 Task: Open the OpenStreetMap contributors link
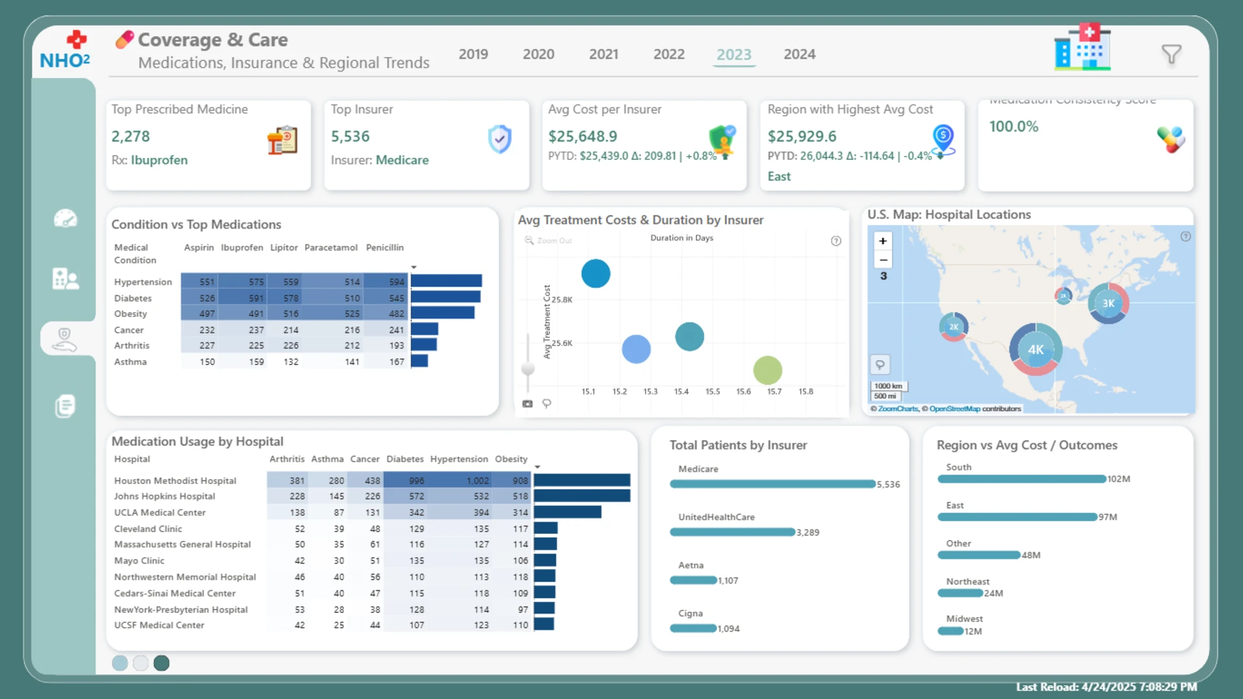tap(955, 409)
